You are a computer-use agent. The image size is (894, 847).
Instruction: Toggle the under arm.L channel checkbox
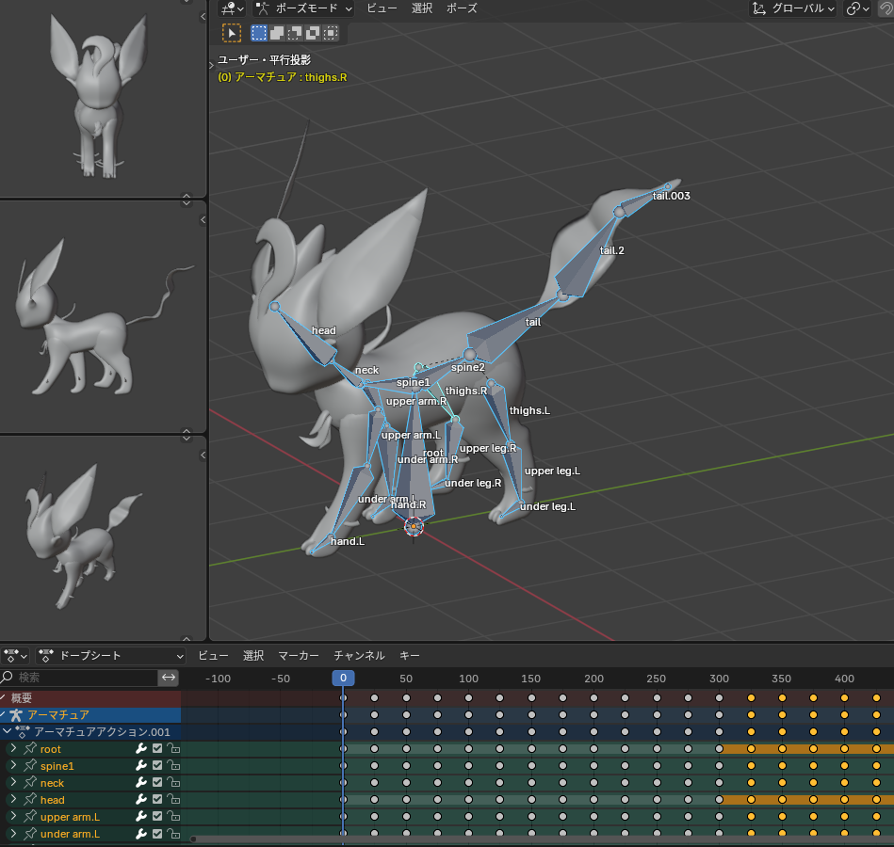pyautogui.click(x=157, y=834)
